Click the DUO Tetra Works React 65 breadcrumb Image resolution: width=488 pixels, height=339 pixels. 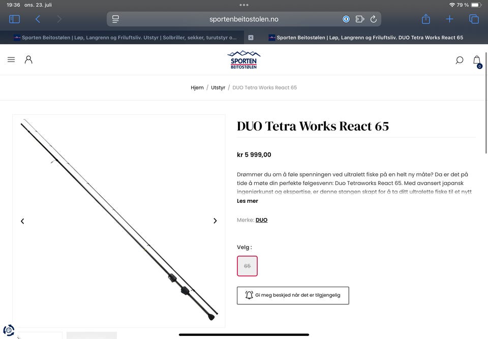coord(264,87)
